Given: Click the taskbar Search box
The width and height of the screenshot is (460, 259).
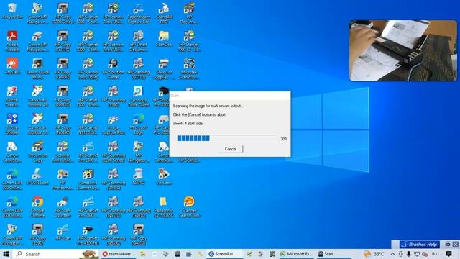Looking at the screenshot, I should (x=55, y=254).
